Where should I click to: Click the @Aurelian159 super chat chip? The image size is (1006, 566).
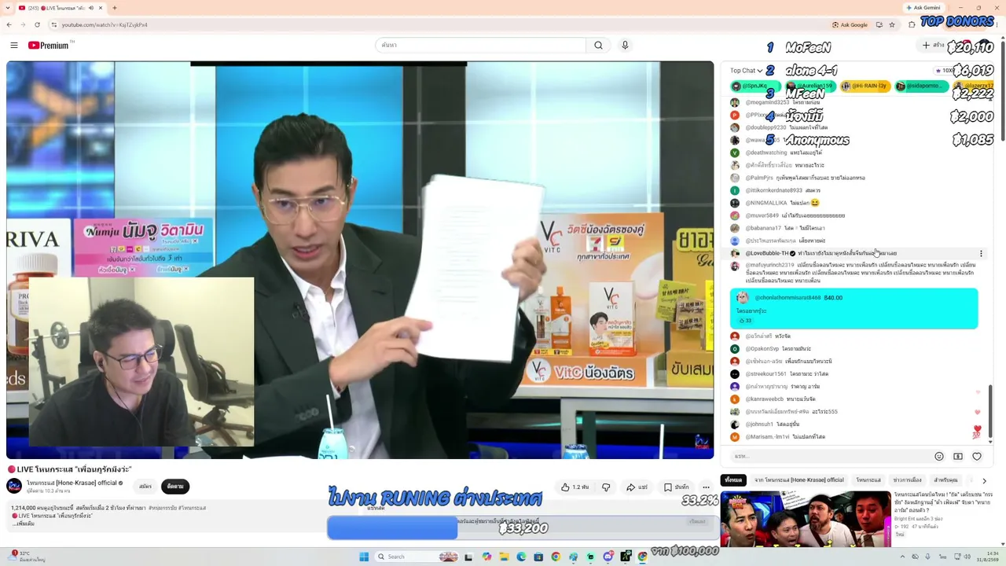[x=810, y=86]
